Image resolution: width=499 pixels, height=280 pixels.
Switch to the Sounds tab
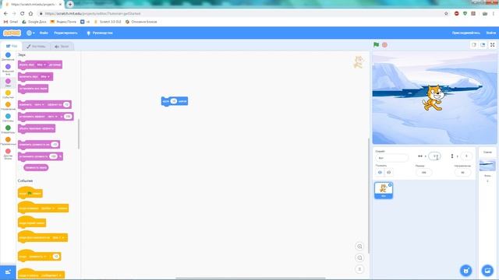(x=62, y=47)
